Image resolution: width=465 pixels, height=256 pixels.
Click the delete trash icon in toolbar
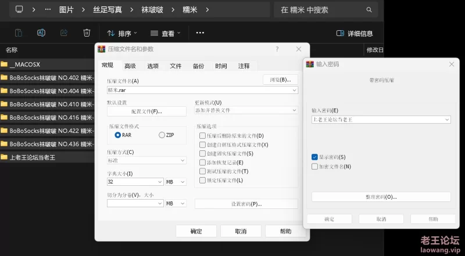[x=87, y=33]
